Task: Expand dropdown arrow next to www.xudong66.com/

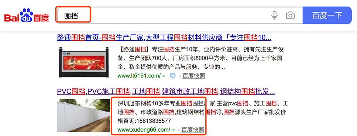Action: click(173, 130)
